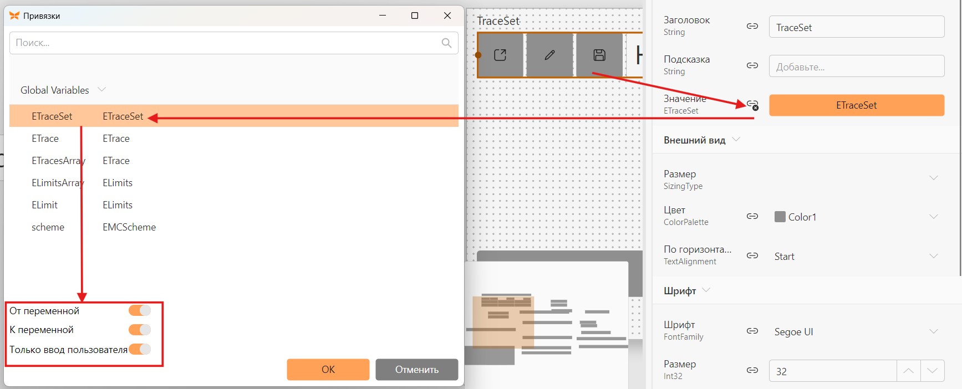The height and width of the screenshot is (389, 962).
Task: Toggle the От переменной switch
Action: point(140,310)
